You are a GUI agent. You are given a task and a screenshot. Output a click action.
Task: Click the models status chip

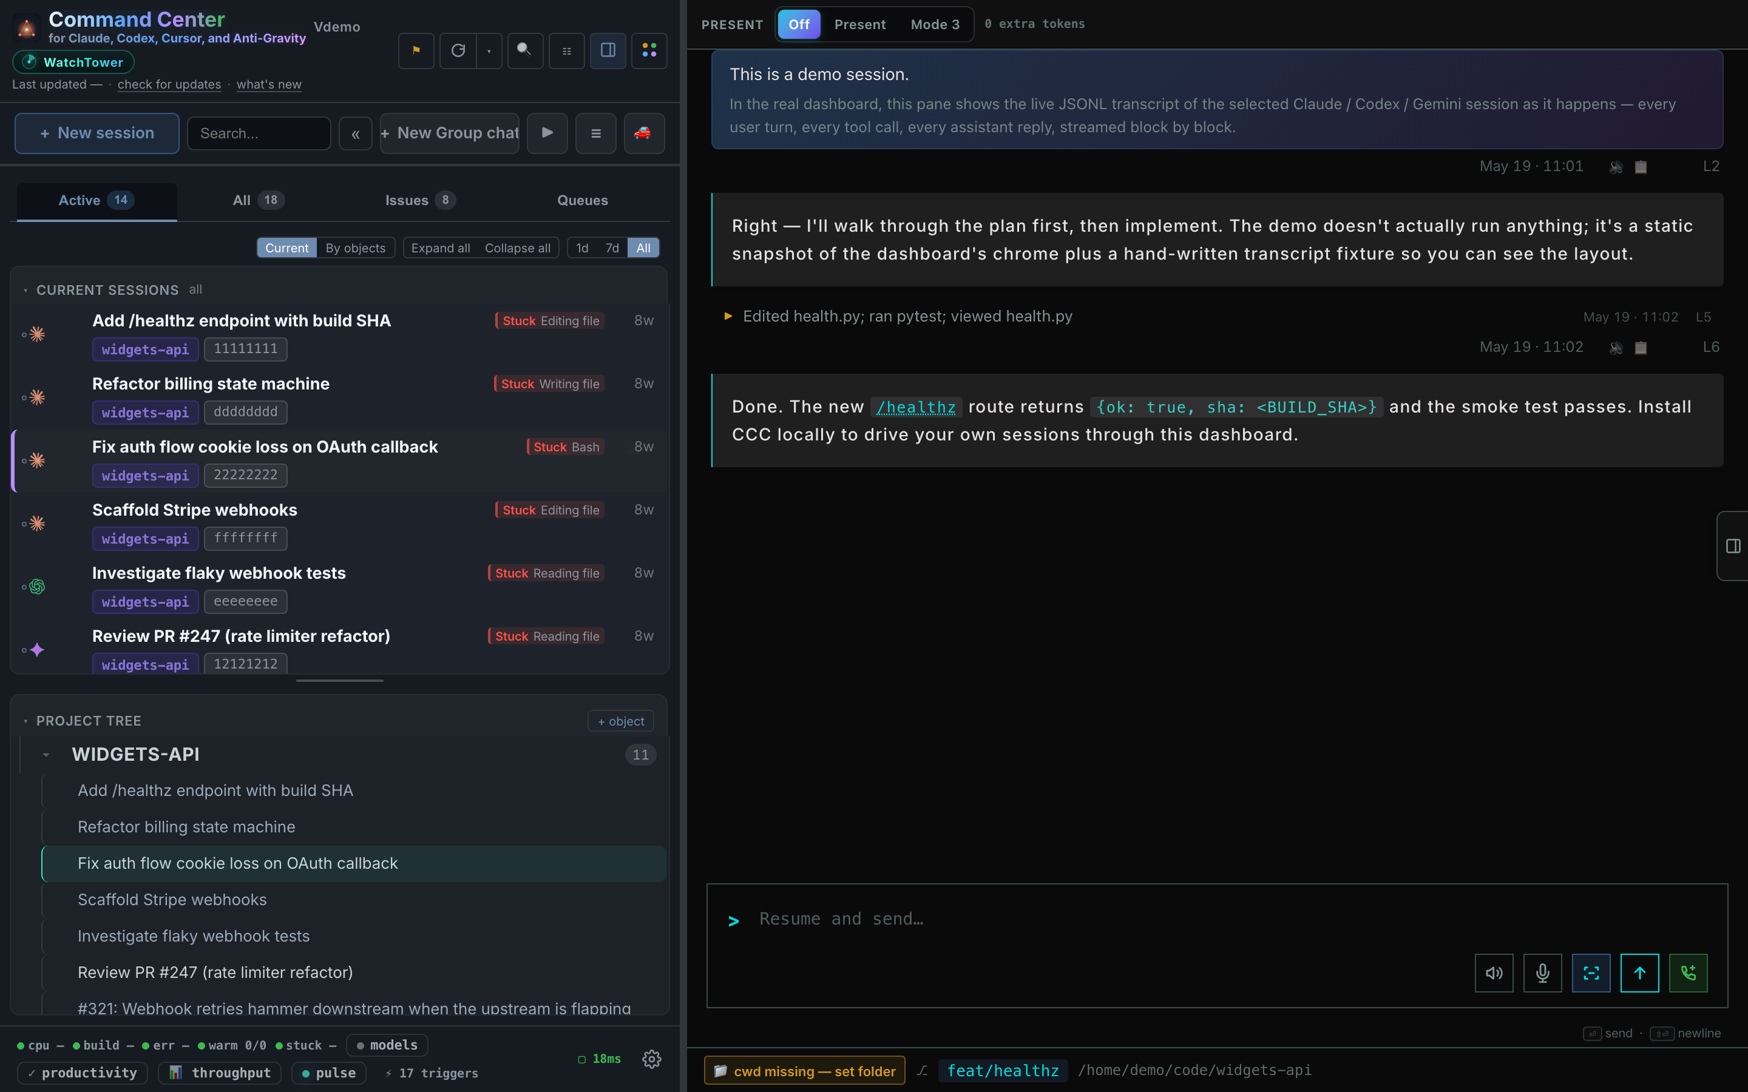[387, 1045]
